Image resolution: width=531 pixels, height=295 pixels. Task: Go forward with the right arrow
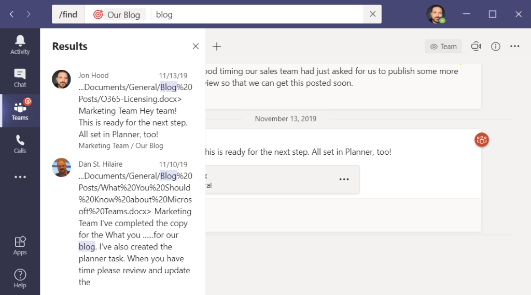click(x=29, y=14)
